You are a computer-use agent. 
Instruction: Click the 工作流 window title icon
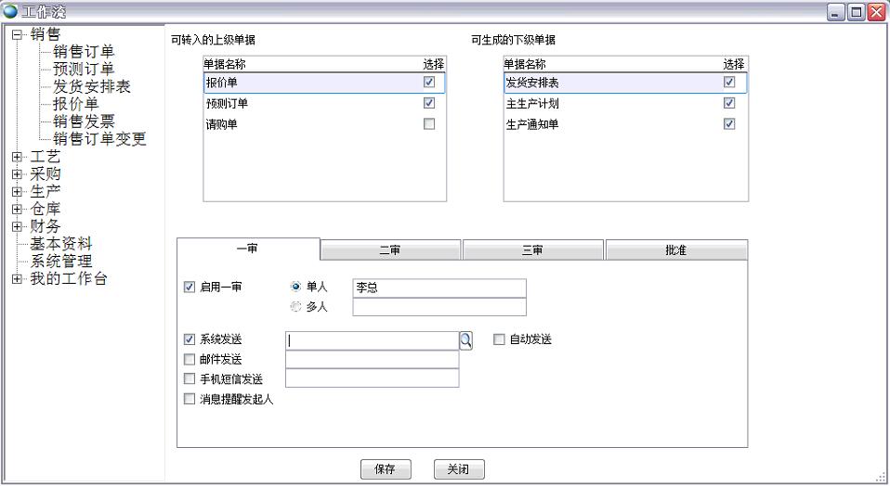tap(10, 11)
